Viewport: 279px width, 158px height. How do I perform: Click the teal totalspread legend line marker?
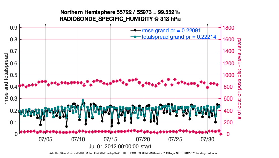[135, 37]
